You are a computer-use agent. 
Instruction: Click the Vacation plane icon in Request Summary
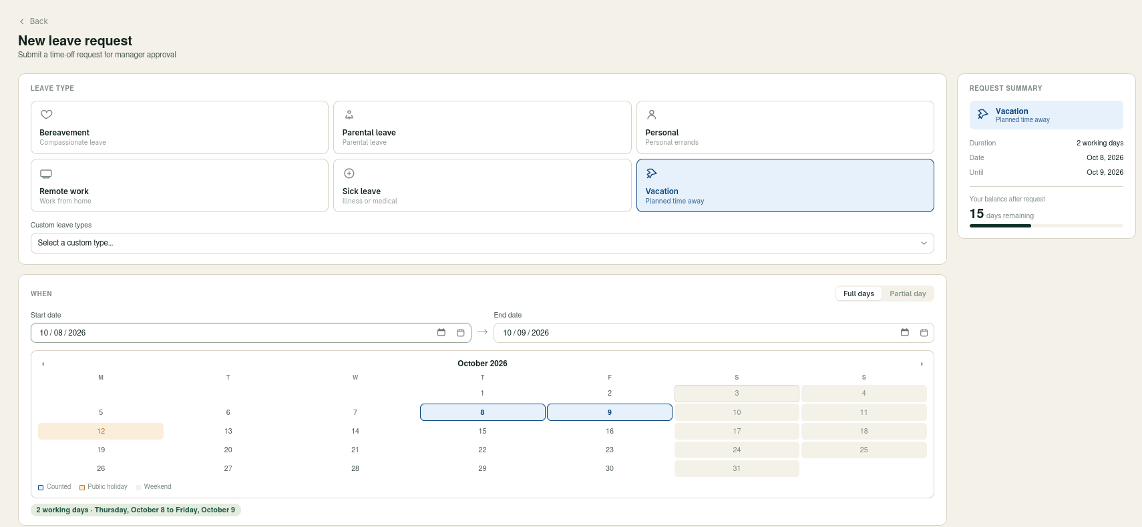pyautogui.click(x=983, y=115)
